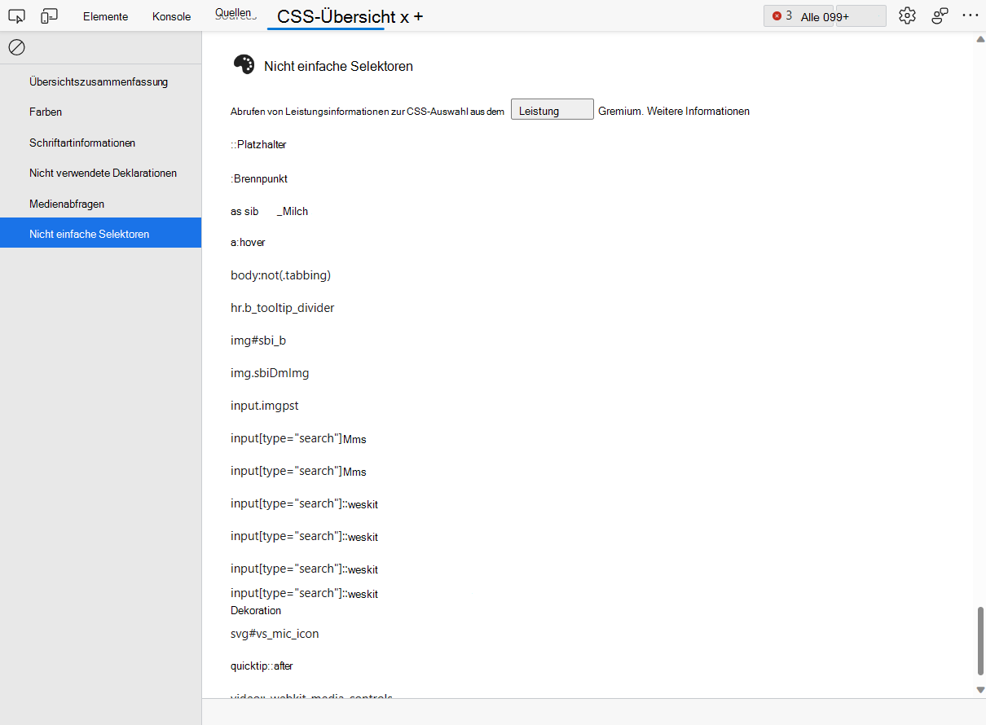Click the palette icon beside Nicht einfache Selektoren

coord(243,64)
